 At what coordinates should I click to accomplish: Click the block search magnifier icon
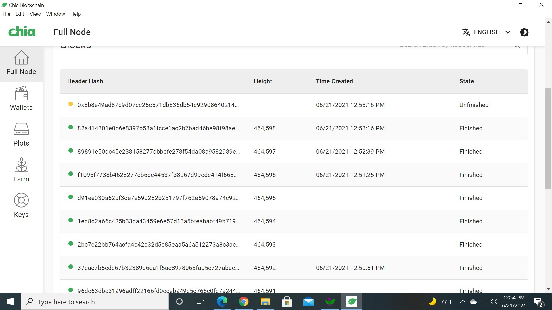[x=517, y=46]
